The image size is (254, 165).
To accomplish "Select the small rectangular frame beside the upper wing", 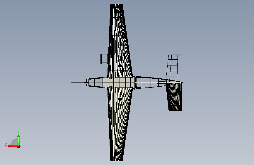I will [x=104, y=59].
